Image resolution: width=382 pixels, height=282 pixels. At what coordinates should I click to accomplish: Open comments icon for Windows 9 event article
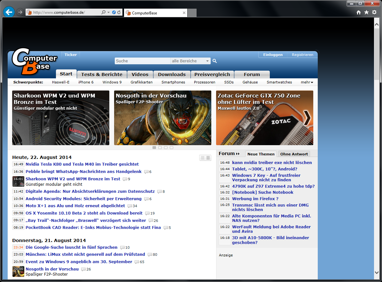[x=137, y=262]
